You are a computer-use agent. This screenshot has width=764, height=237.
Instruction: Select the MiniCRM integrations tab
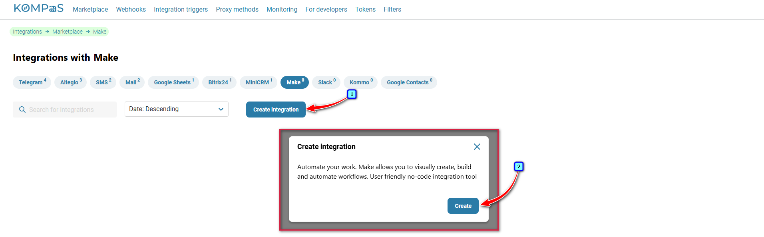[259, 82]
